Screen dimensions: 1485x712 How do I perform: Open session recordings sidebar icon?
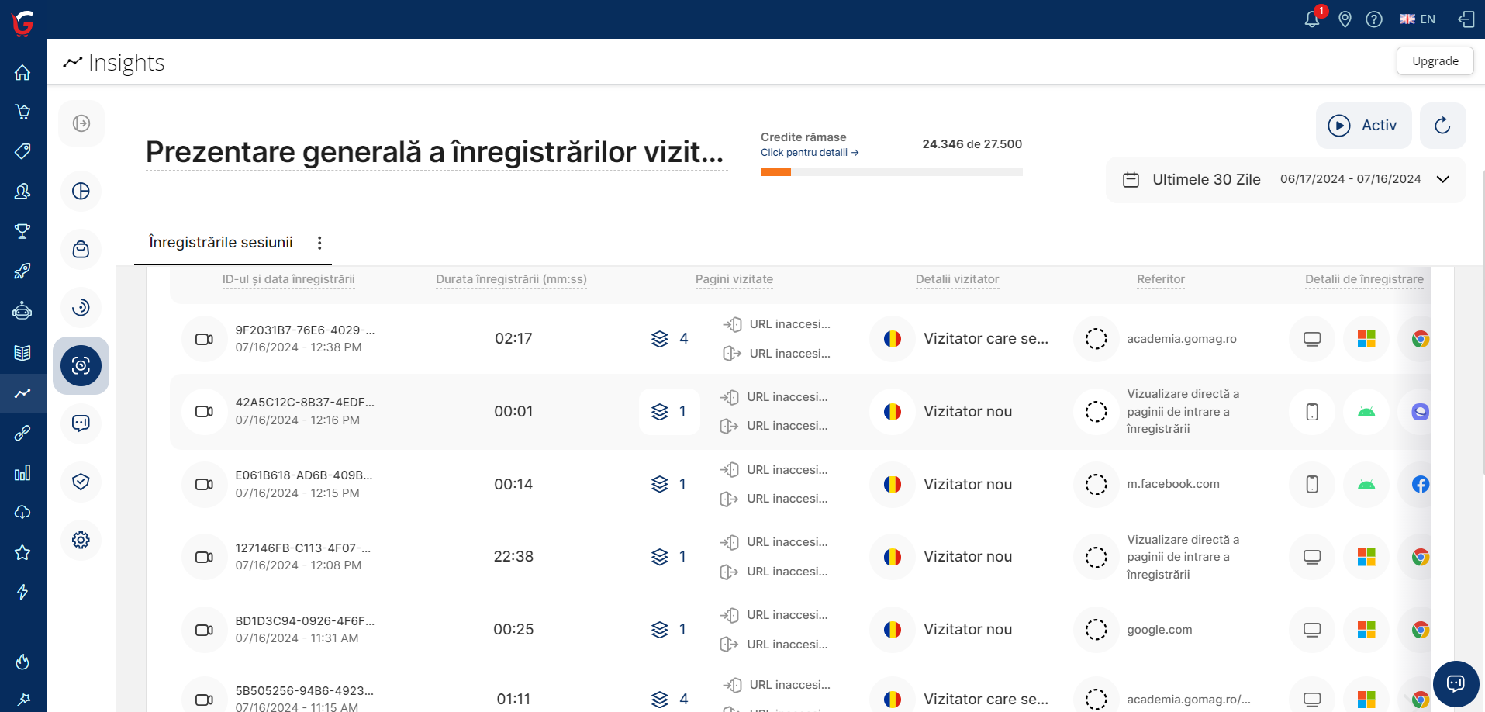click(81, 365)
